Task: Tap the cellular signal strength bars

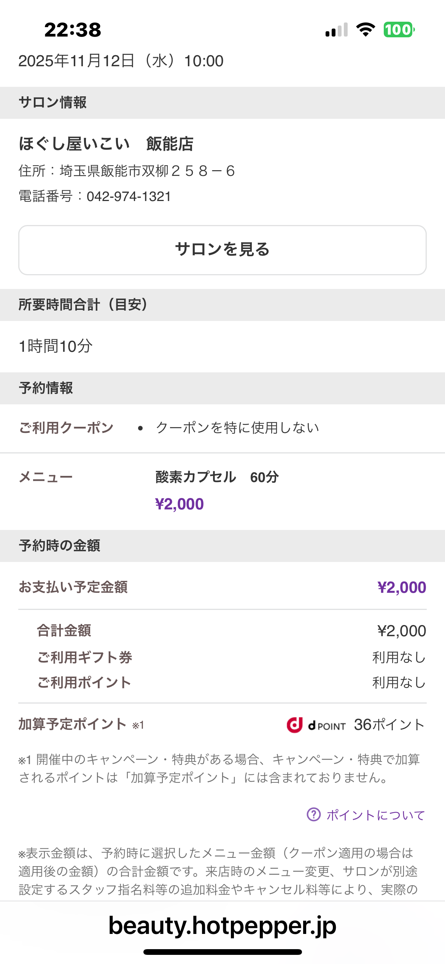Action: click(337, 30)
